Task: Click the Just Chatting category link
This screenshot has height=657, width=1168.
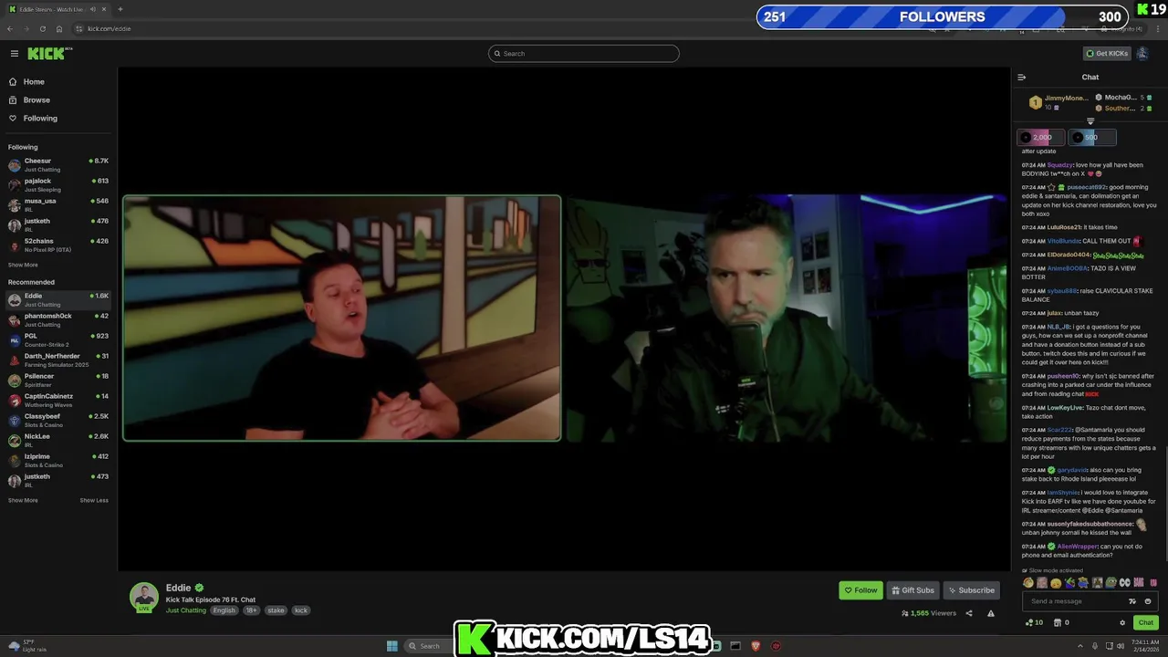Action: 186,610
